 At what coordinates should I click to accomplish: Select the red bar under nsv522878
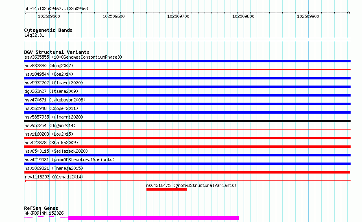(187, 147)
